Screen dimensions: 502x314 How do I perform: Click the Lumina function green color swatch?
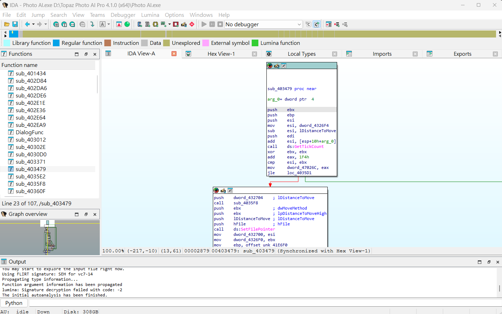(x=255, y=43)
